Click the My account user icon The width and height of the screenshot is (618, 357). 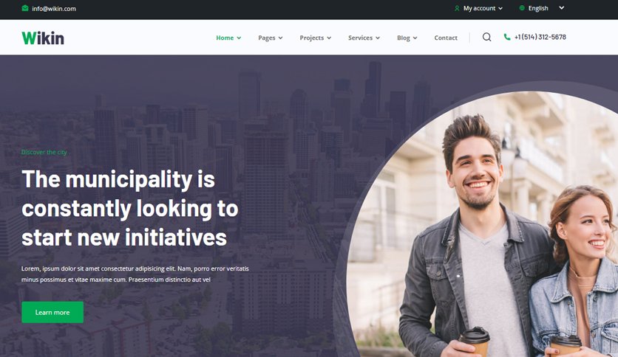[457, 8]
